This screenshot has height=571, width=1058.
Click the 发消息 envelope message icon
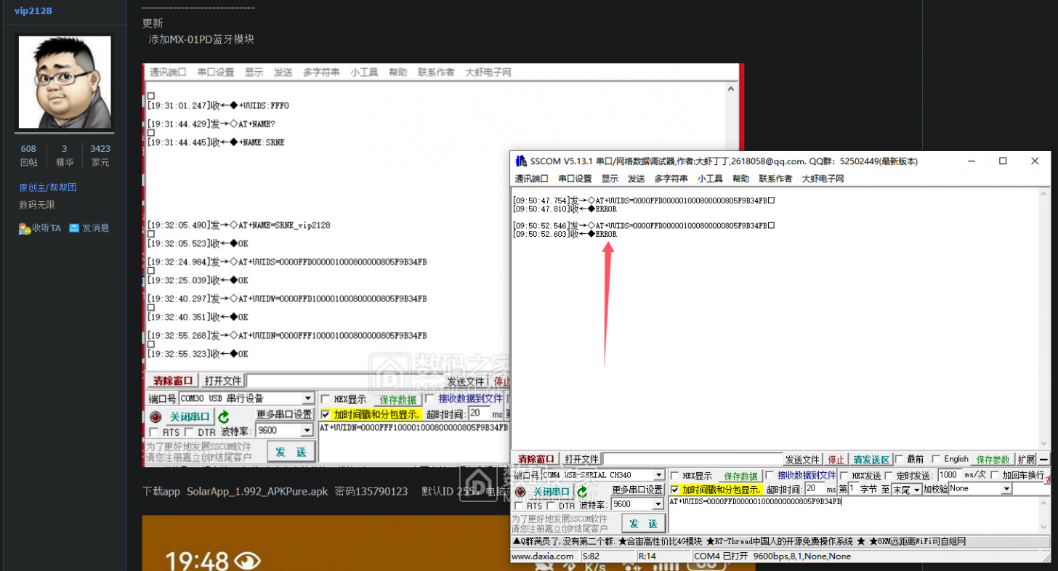74,228
